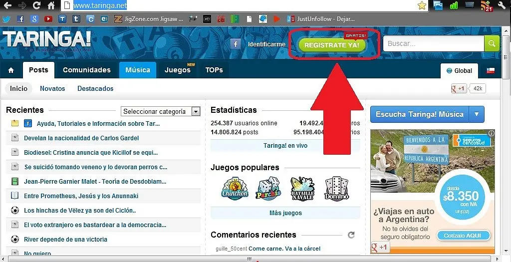This screenshot has width=511, height=262.
Task: Click the green search magnifier button
Action: pos(492,44)
